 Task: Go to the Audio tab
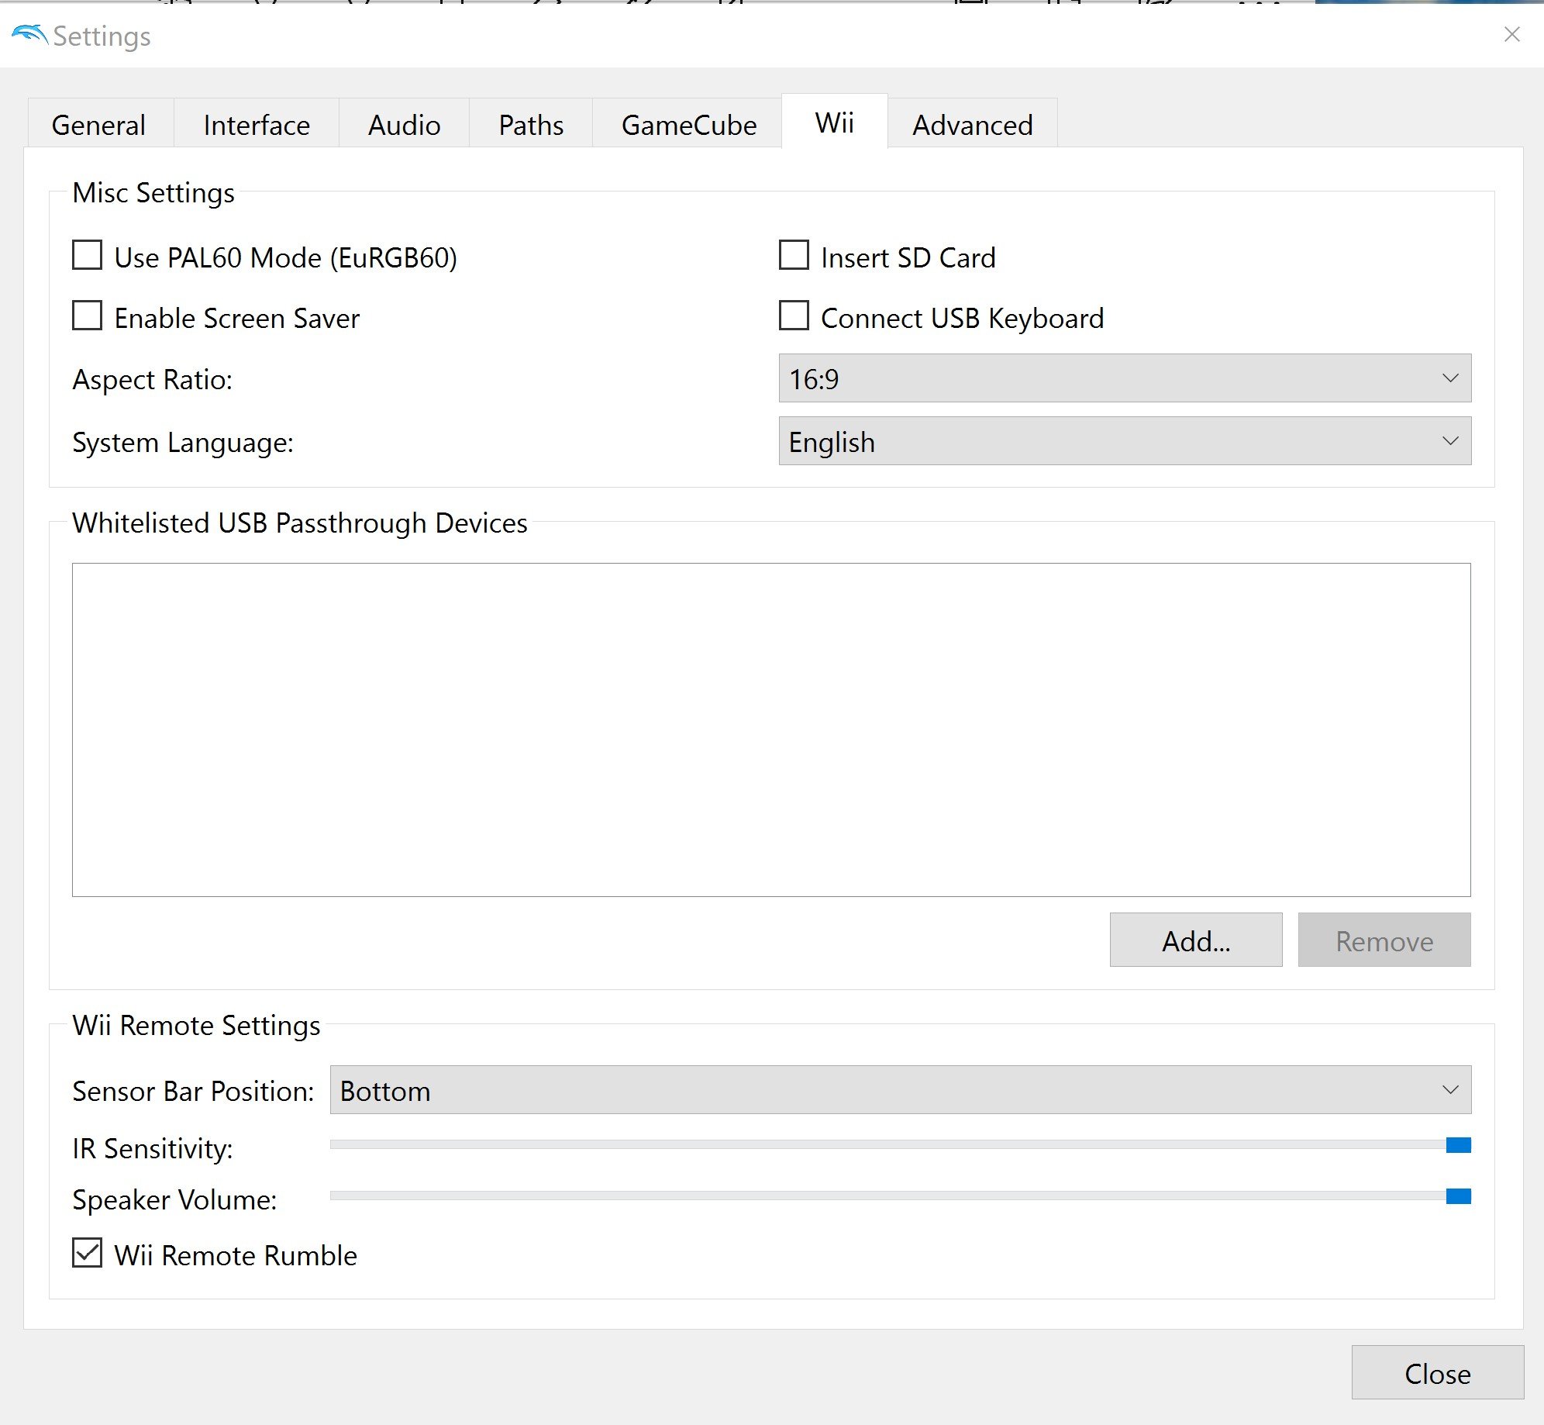[404, 125]
